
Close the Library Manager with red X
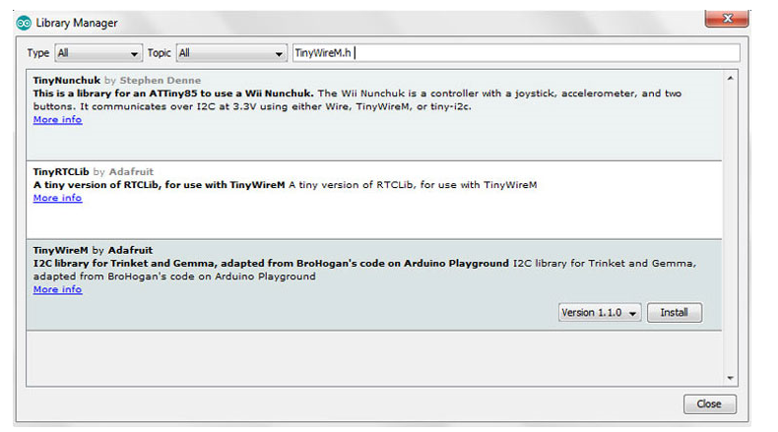728,19
